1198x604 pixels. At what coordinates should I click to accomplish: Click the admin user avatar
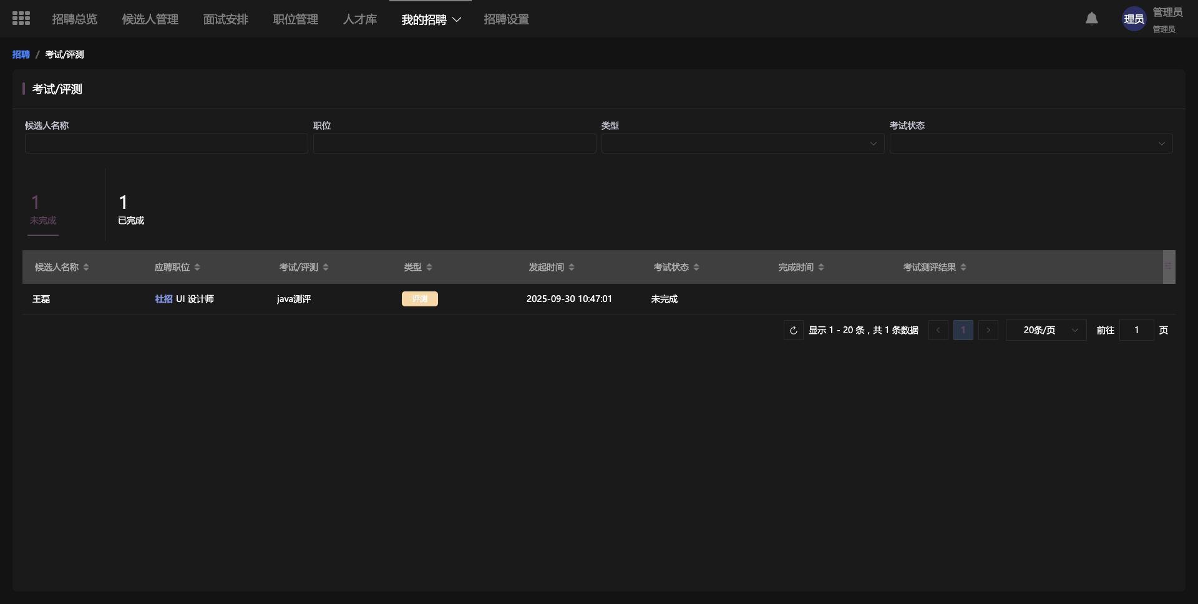coord(1134,19)
